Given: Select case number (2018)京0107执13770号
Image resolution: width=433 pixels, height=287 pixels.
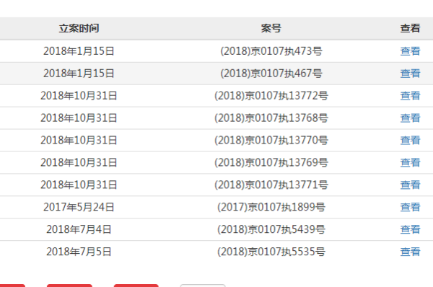Looking at the screenshot, I should tap(271, 140).
